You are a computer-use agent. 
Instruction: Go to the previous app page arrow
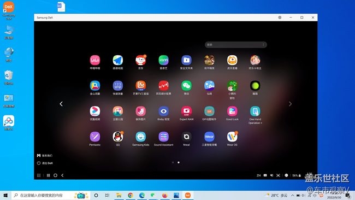(61, 104)
